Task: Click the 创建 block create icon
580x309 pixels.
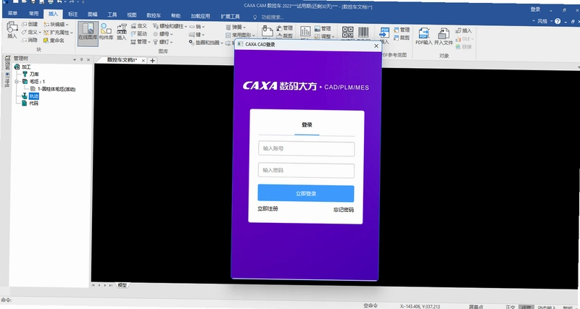Action: coord(25,25)
